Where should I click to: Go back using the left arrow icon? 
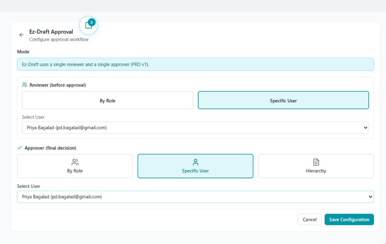(x=21, y=35)
